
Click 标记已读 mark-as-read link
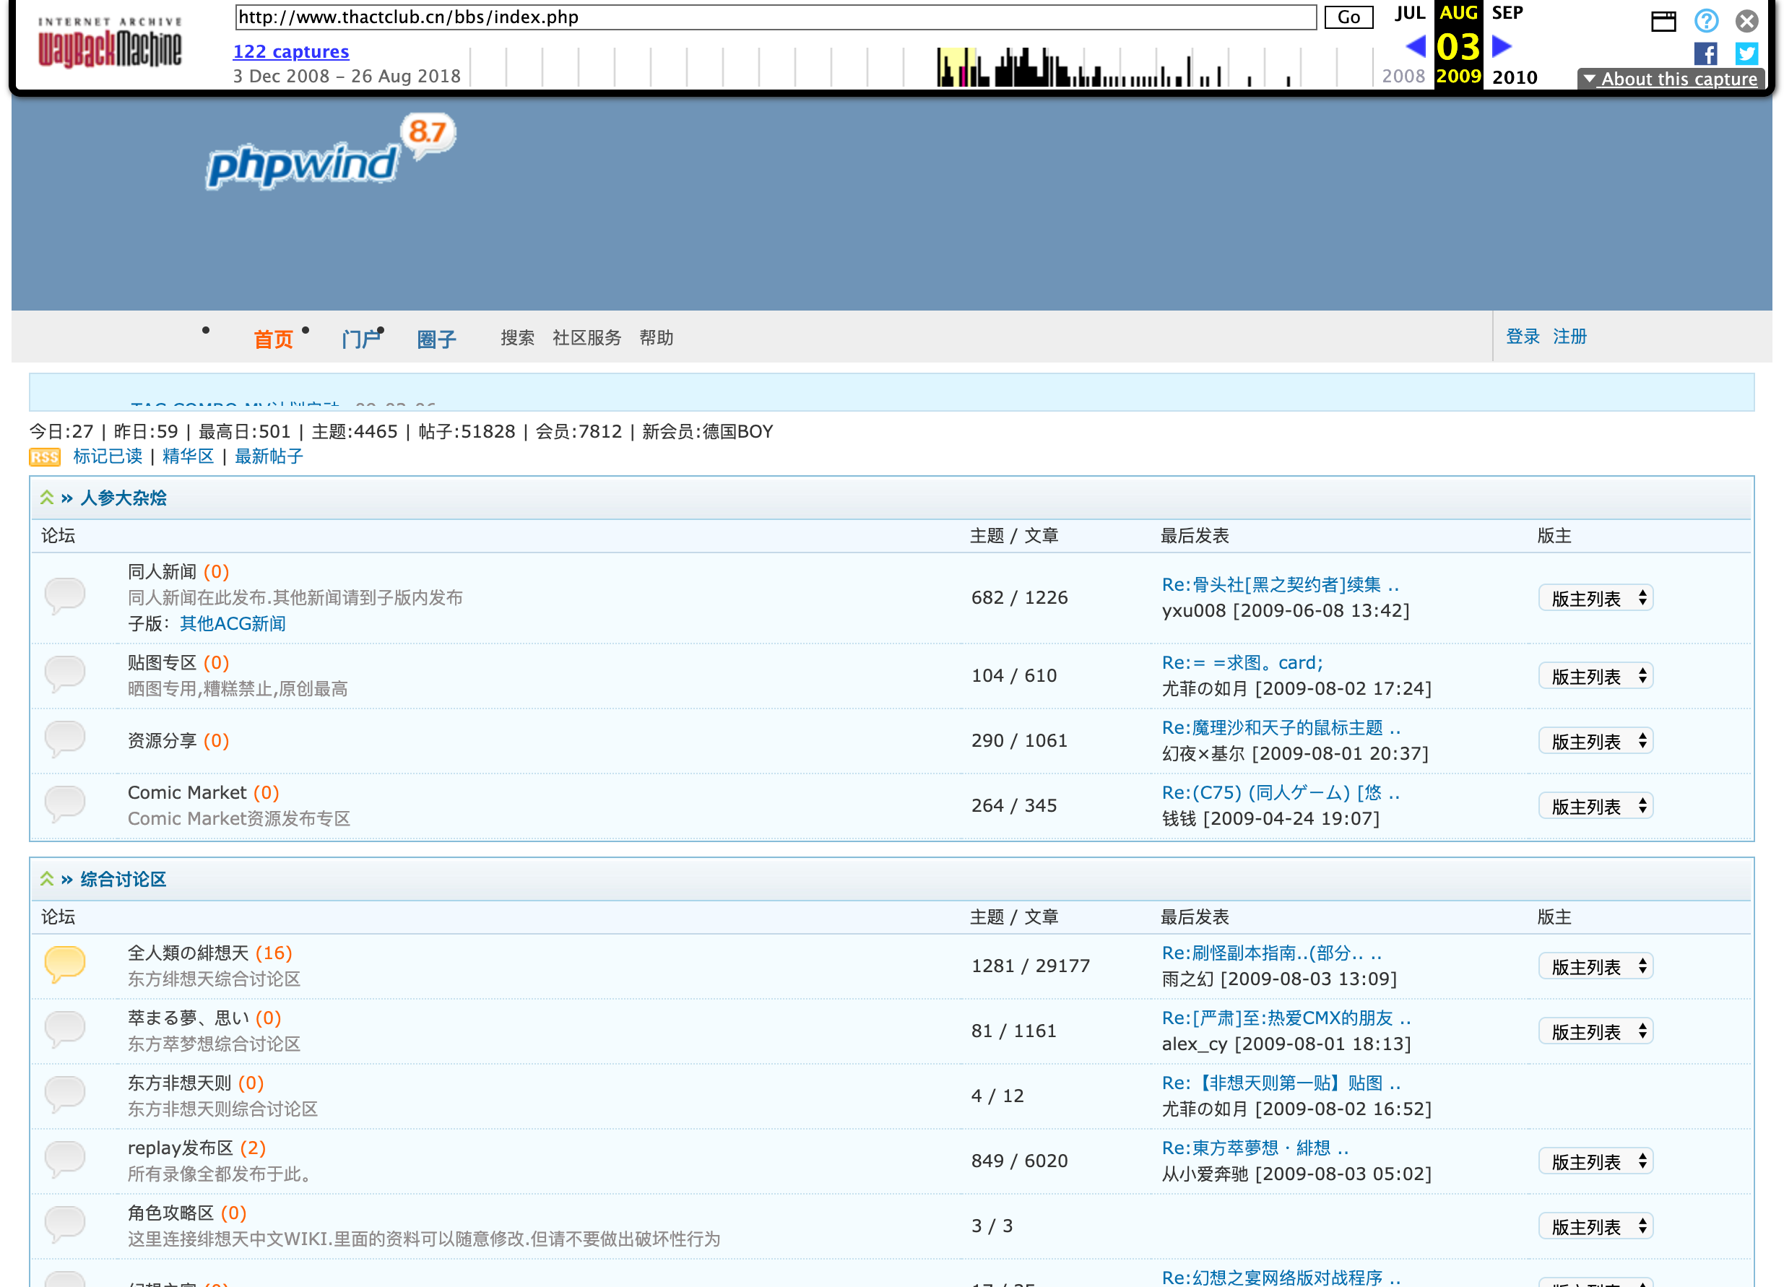point(108,456)
